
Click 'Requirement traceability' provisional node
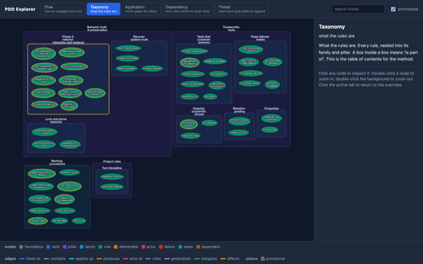click(190, 62)
